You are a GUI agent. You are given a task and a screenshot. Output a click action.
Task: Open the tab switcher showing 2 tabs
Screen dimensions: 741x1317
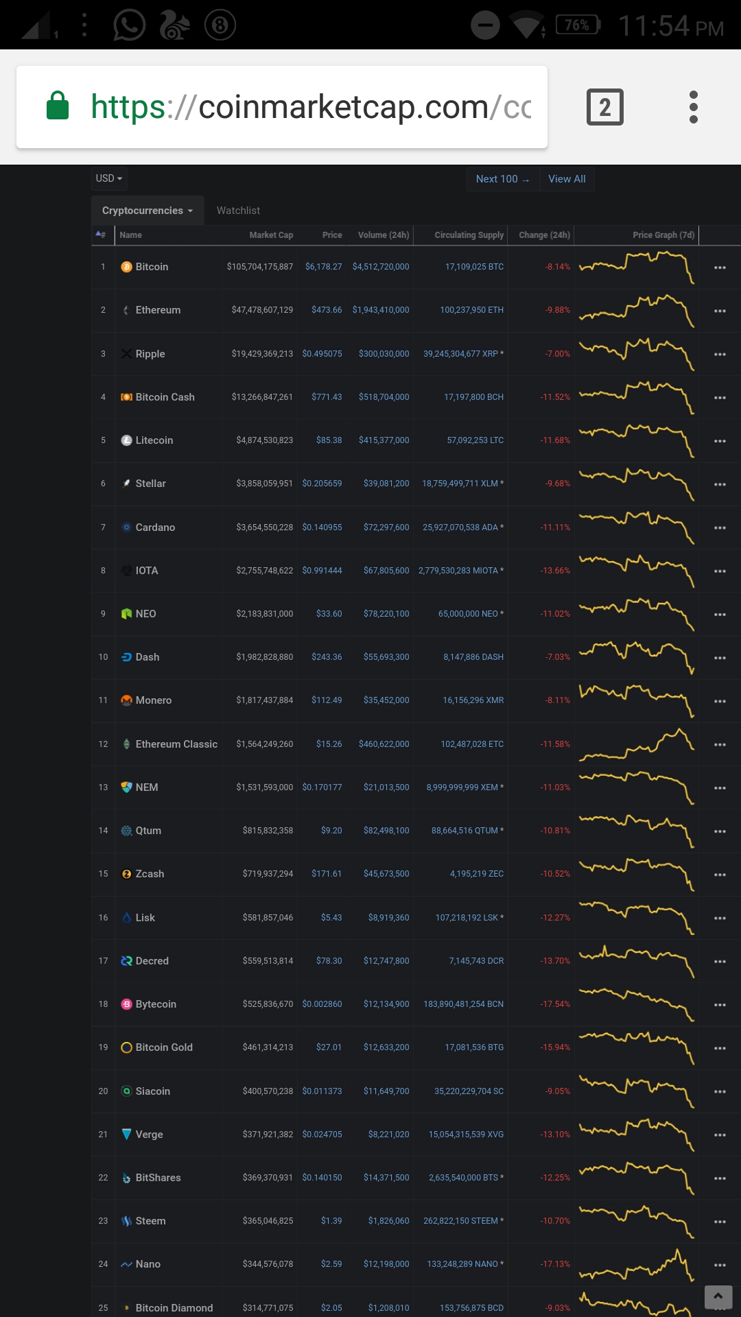tap(604, 107)
